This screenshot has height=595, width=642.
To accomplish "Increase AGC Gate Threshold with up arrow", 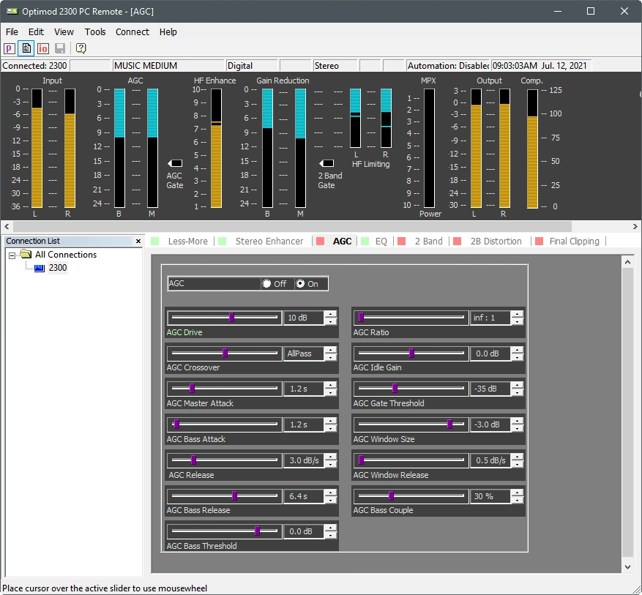I will (x=518, y=385).
